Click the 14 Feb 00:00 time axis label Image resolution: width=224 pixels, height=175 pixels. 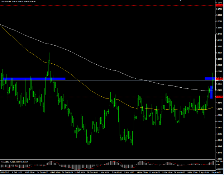coord(42,172)
